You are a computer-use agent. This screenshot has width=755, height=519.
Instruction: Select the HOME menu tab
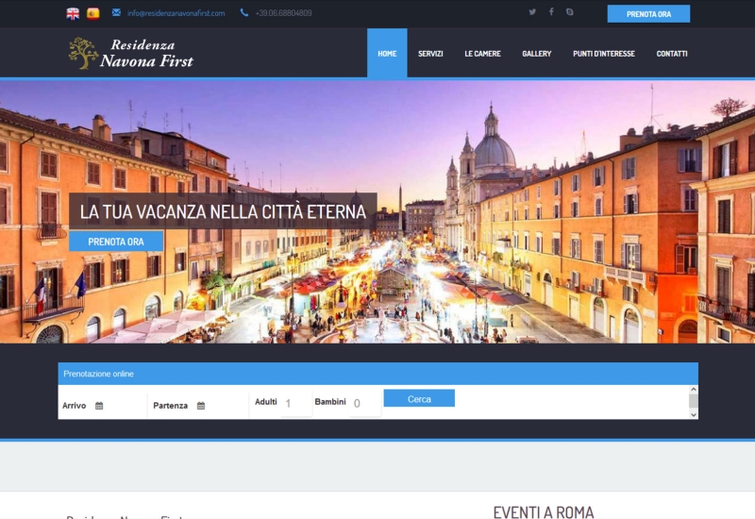click(x=387, y=54)
